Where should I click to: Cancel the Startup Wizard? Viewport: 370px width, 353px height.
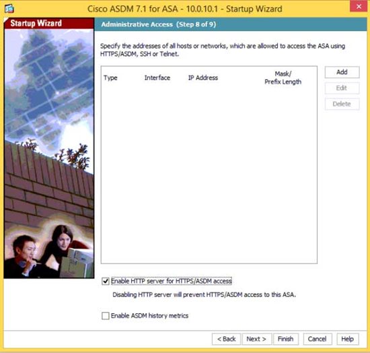tap(318, 339)
